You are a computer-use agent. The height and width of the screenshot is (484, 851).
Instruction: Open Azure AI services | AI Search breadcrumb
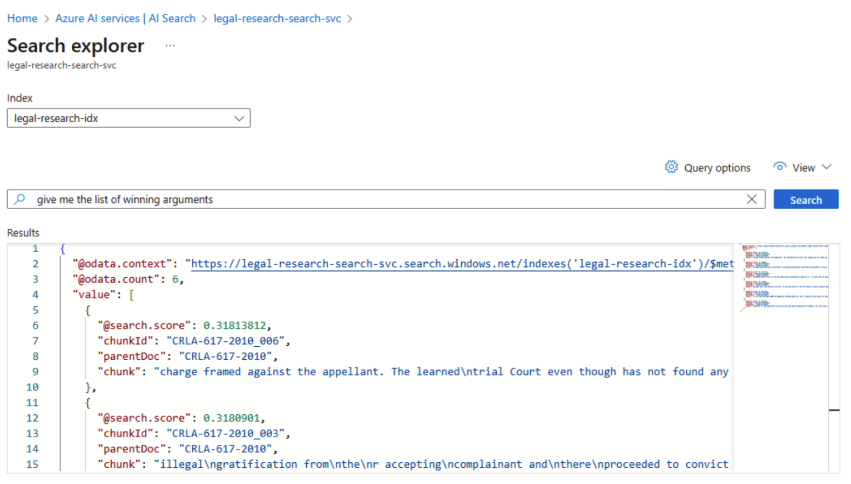[125, 18]
